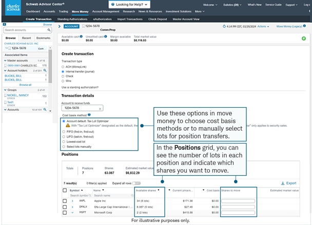Click the Symbol column sort arrow
Screen dimensions: 312x225
click(82, 190)
